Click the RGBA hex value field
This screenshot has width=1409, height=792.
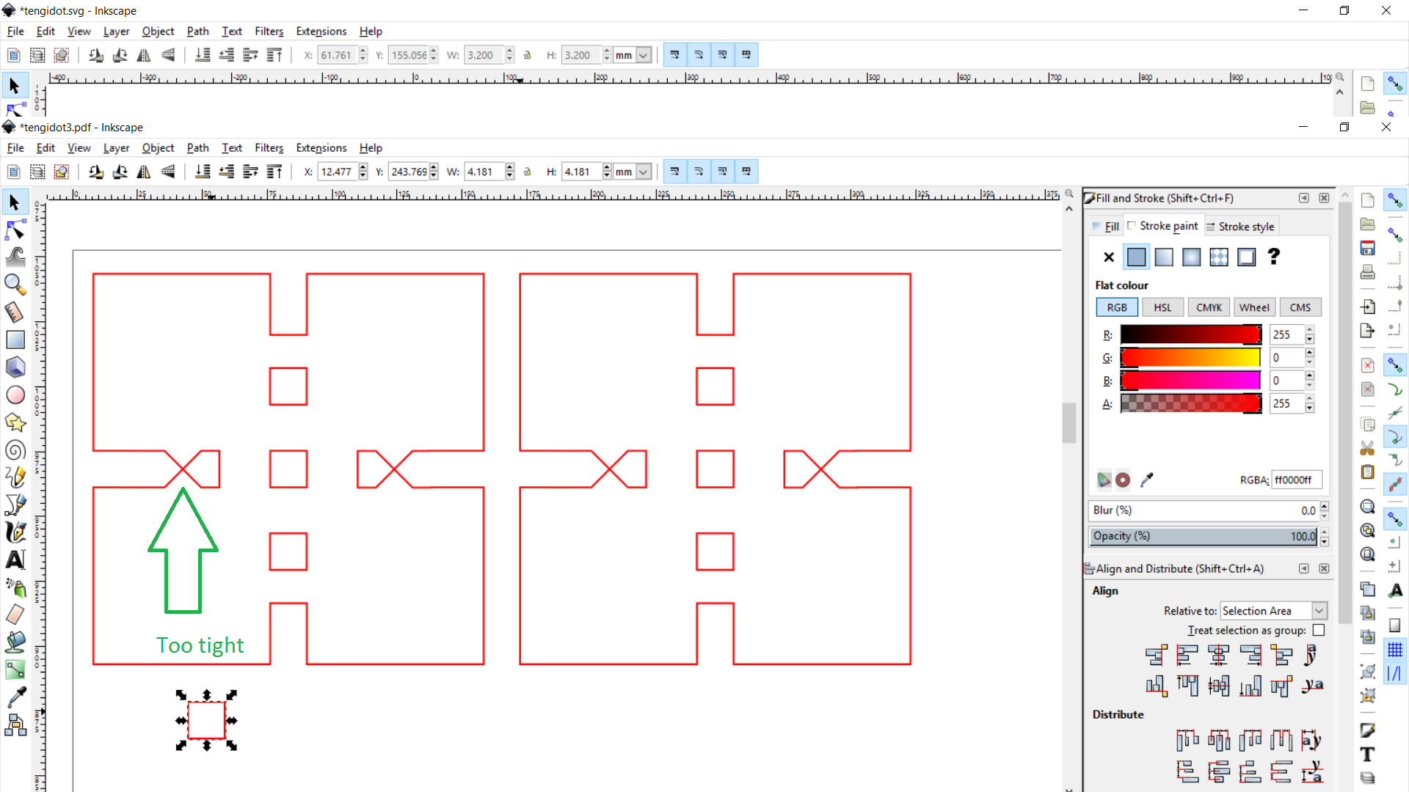(x=1296, y=480)
